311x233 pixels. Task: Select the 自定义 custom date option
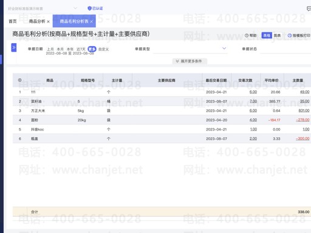tap(104, 49)
